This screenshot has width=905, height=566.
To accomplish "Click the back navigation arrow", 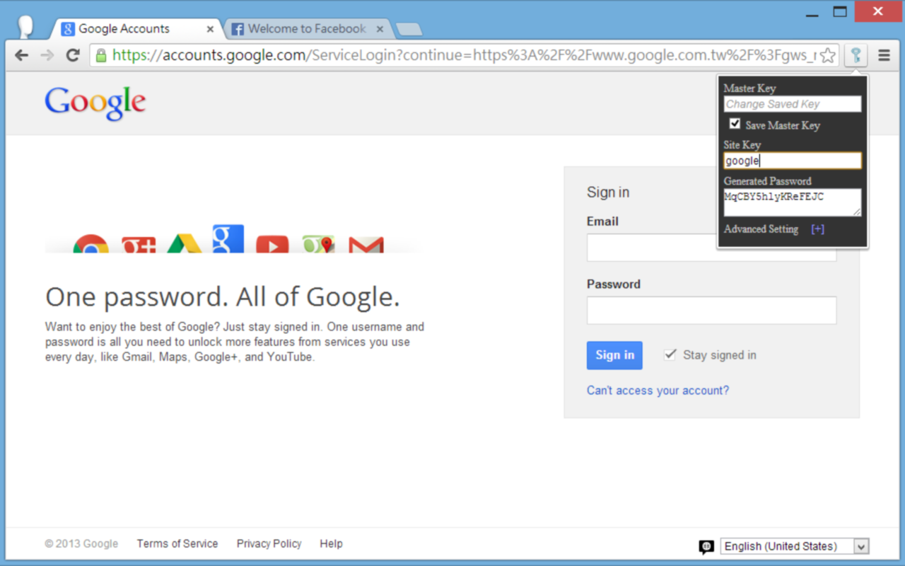I will pos(22,54).
